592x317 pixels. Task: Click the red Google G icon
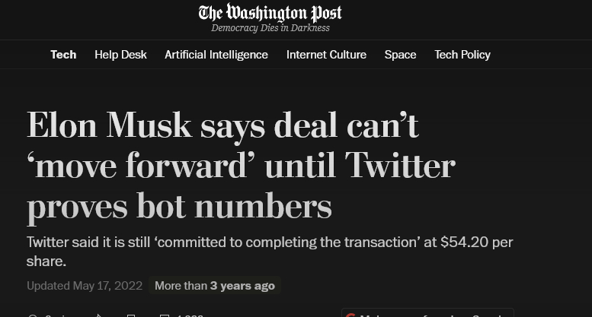tap(350, 315)
